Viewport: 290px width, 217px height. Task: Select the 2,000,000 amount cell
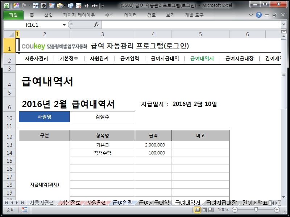tap(153, 145)
